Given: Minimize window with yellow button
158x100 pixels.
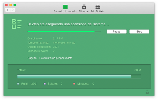Looking at the screenshot, I should [x=11, y=5].
